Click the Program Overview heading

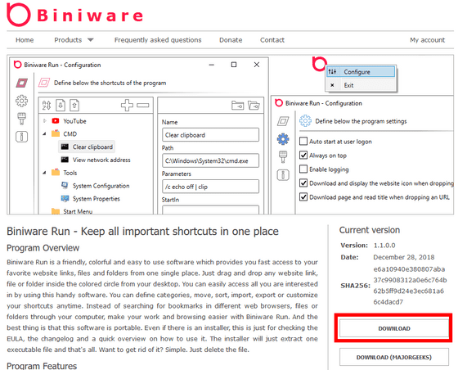(x=43, y=248)
